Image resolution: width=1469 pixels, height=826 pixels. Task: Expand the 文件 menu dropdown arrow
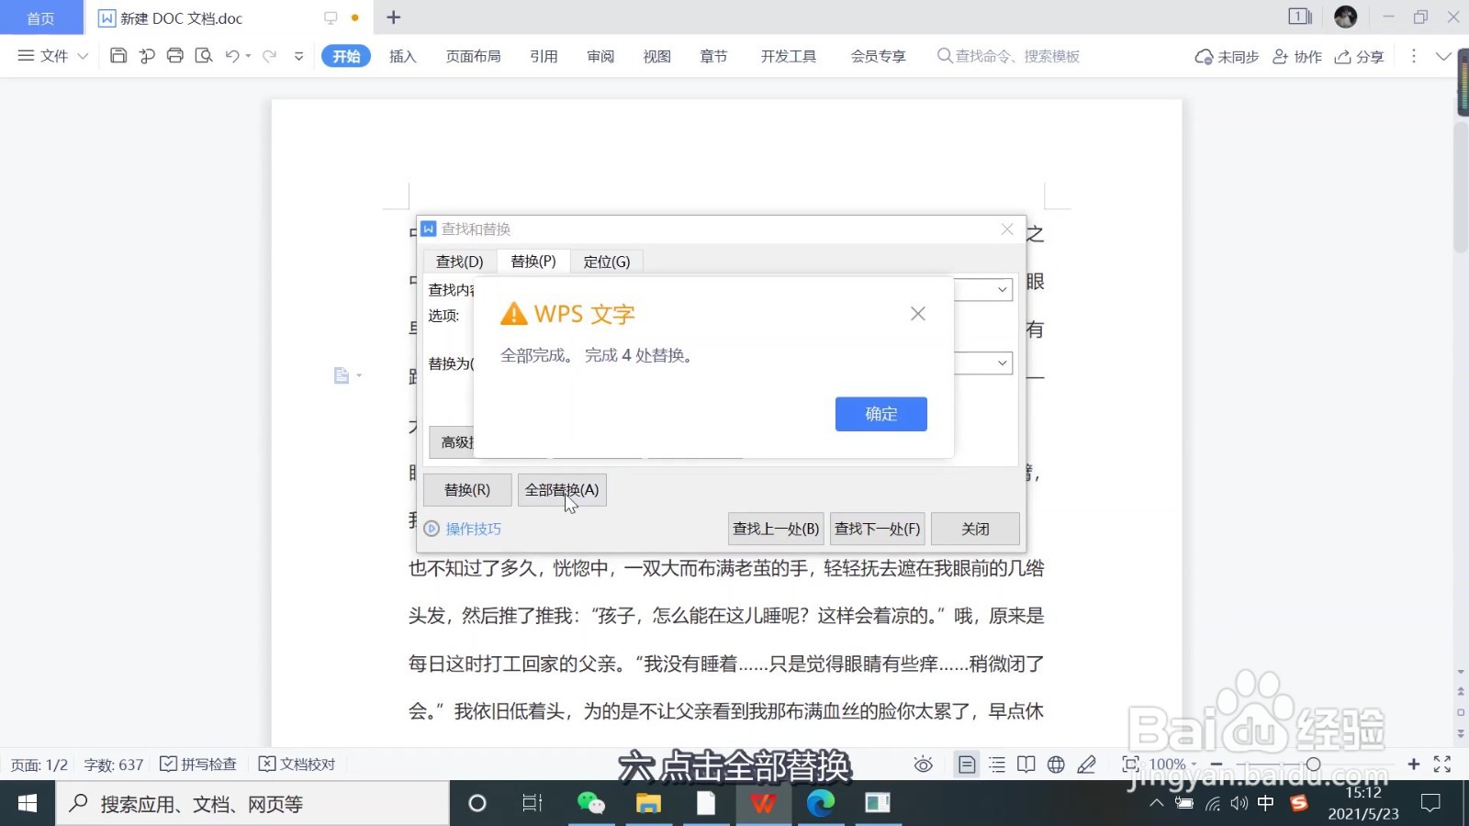[x=83, y=56]
